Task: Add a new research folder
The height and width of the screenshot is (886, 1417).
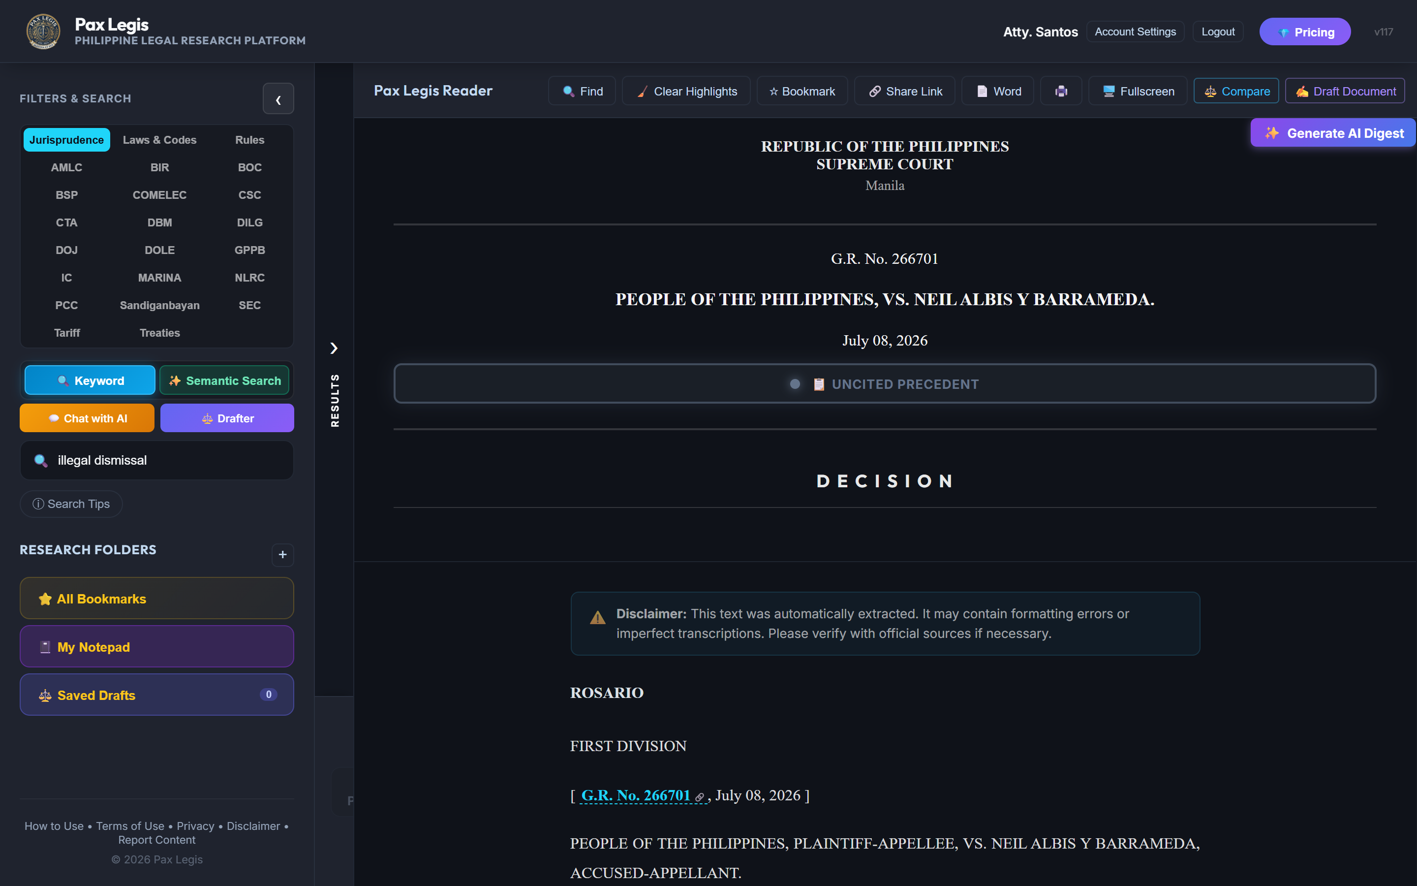Action: (282, 554)
